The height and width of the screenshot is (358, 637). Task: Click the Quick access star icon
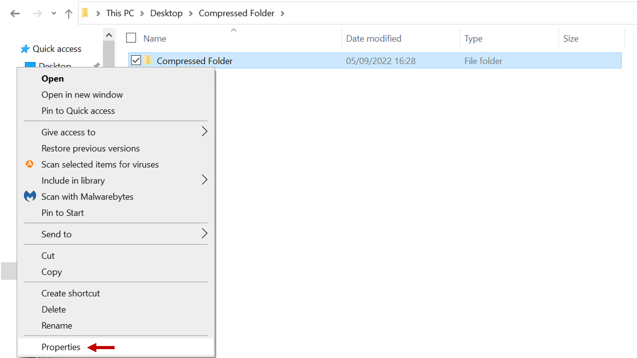click(x=25, y=49)
